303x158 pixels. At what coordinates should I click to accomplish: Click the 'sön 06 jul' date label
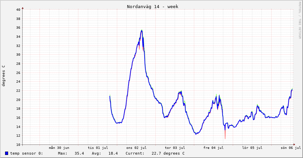[291, 148]
